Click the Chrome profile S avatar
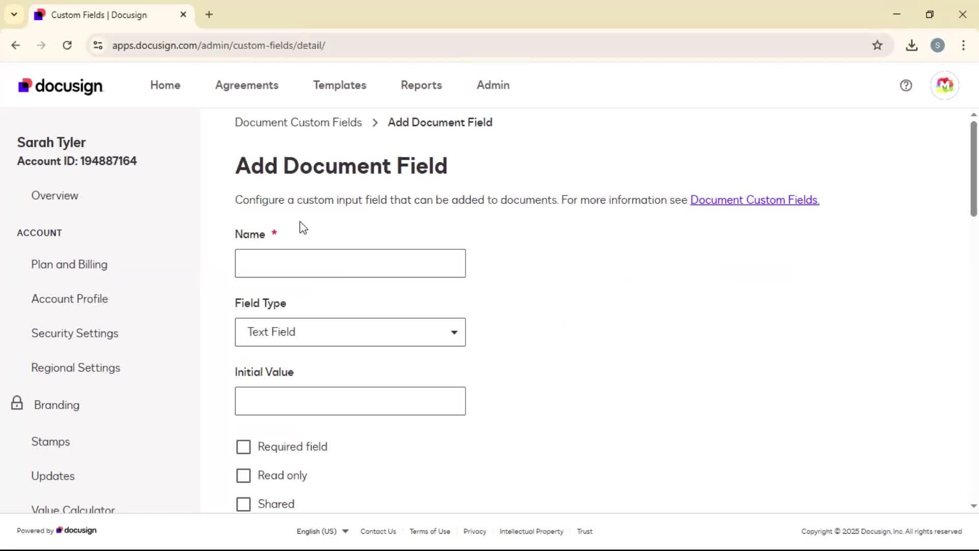The image size is (979, 551). 937,45
